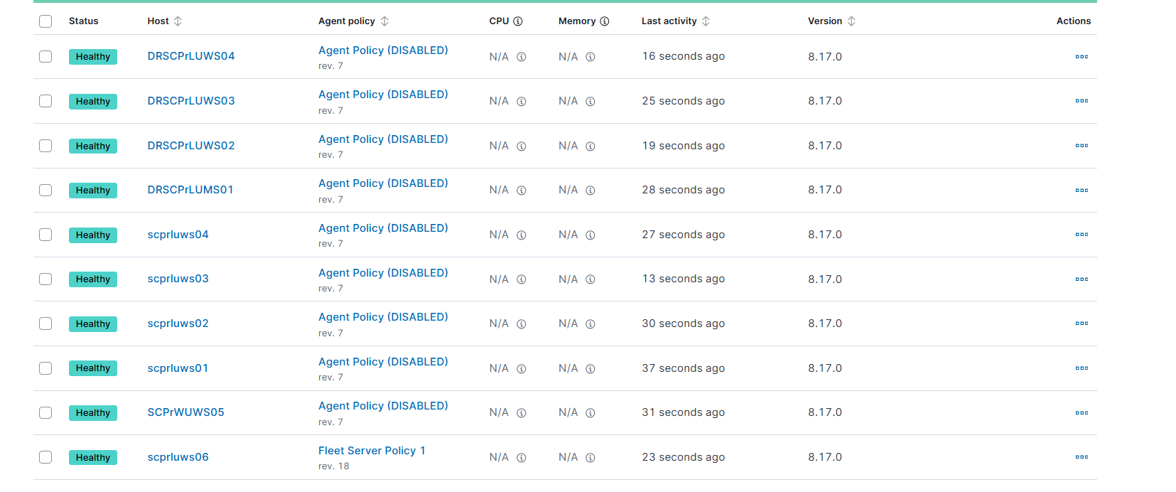Image resolution: width=1176 pixels, height=492 pixels.
Task: Click CPU N/A info icon for scprluws03
Action: pyautogui.click(x=522, y=279)
